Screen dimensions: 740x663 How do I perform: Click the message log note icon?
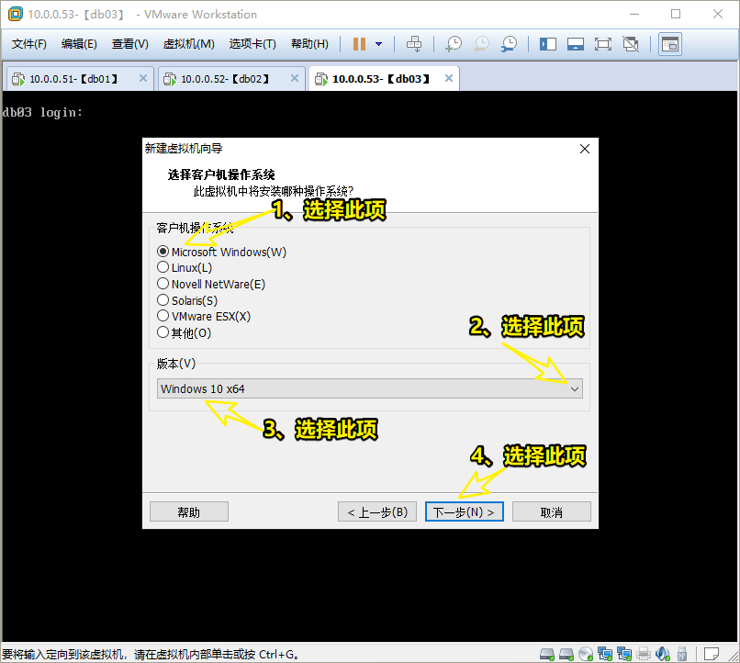point(712,654)
